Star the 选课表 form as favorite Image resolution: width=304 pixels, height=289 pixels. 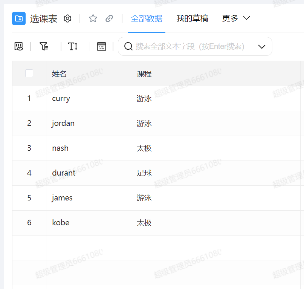(x=93, y=18)
